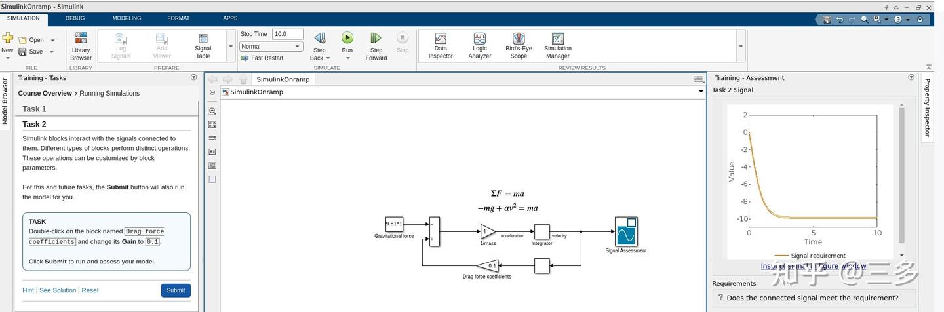The height and width of the screenshot is (312, 944).
Task: Click the See Solution link
Action: click(58, 290)
